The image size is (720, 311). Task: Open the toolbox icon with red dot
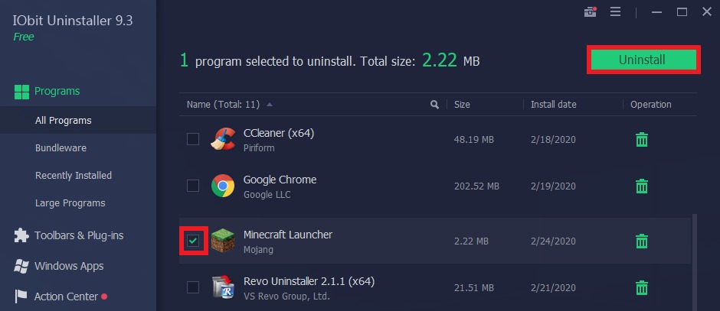pos(590,12)
